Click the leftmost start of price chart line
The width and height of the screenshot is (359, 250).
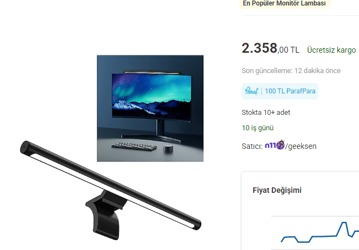(x=282, y=241)
